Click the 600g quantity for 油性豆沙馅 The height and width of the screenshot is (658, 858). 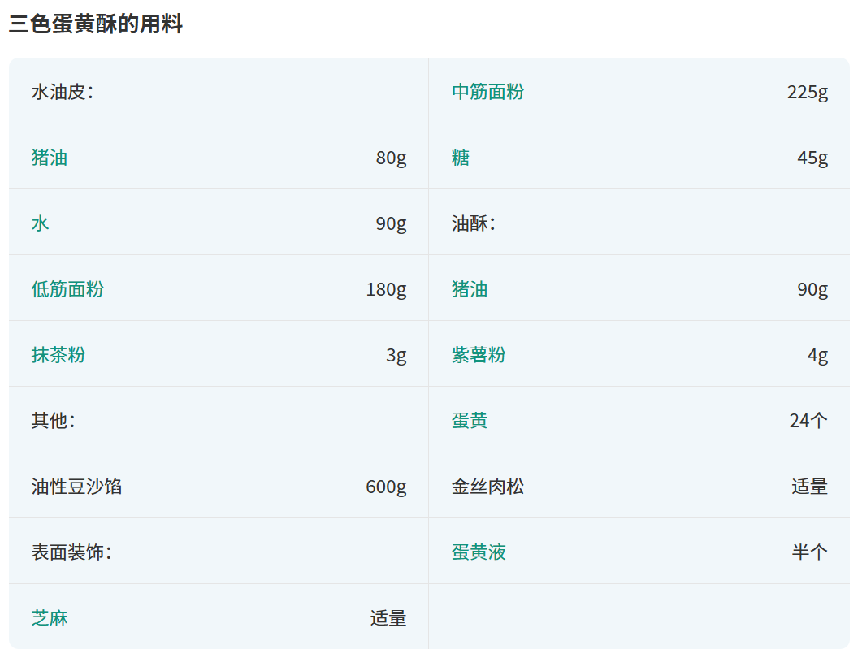click(386, 487)
